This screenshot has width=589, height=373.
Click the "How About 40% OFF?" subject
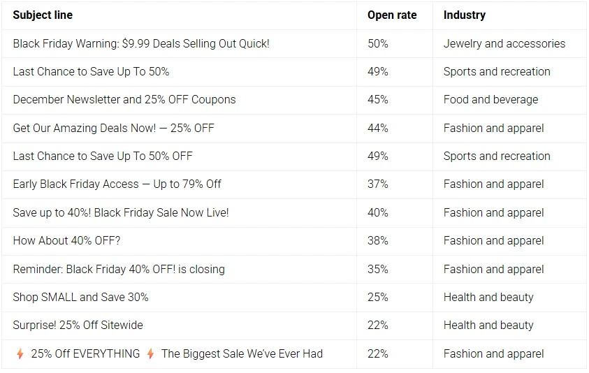(x=66, y=240)
